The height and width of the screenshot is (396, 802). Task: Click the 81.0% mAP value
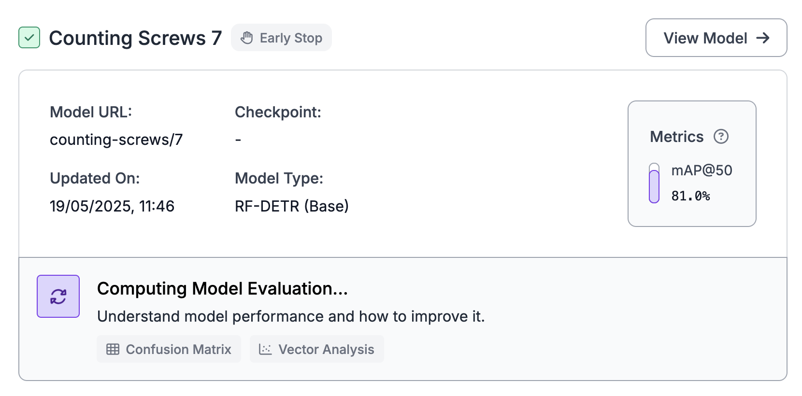click(x=690, y=196)
